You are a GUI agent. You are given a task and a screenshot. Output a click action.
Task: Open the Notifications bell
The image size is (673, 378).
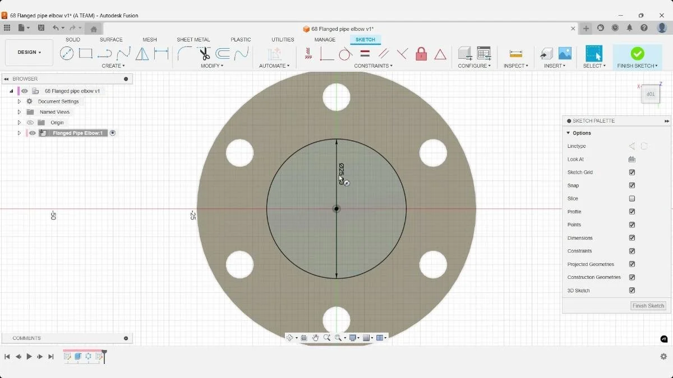click(629, 28)
